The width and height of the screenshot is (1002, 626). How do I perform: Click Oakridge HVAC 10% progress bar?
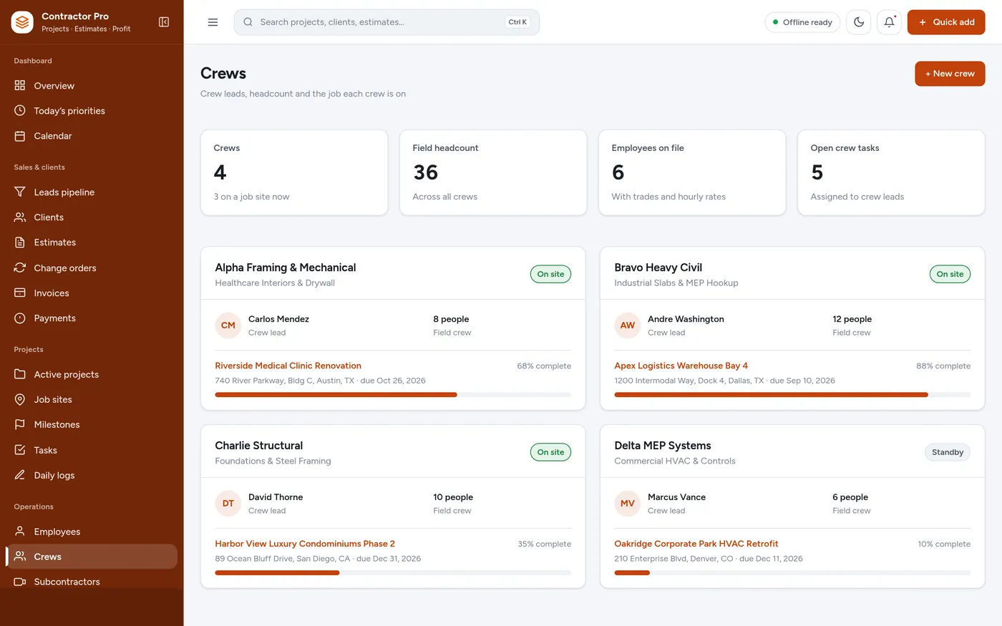click(792, 573)
